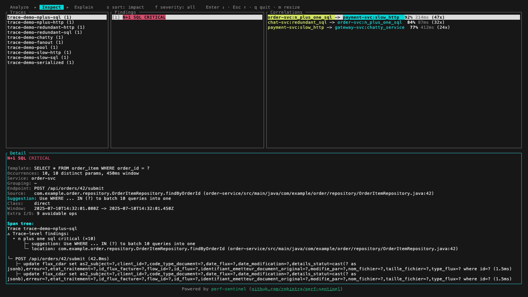Open the Explain tab
This screenshot has height=297, width=528.
(83, 7)
